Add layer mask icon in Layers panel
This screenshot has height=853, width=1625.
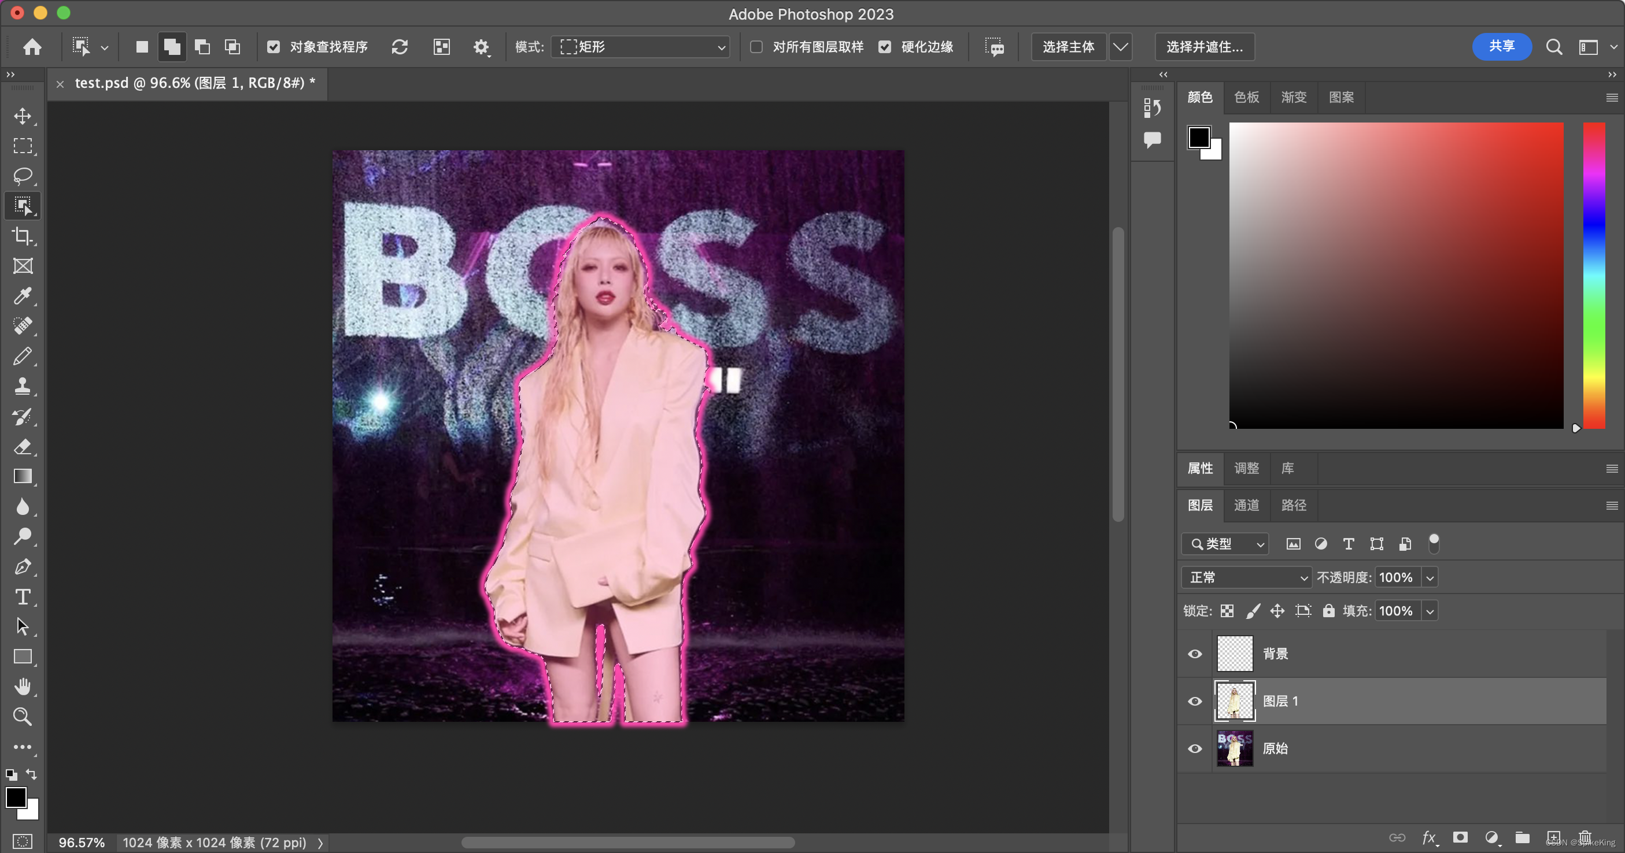pos(1460,837)
